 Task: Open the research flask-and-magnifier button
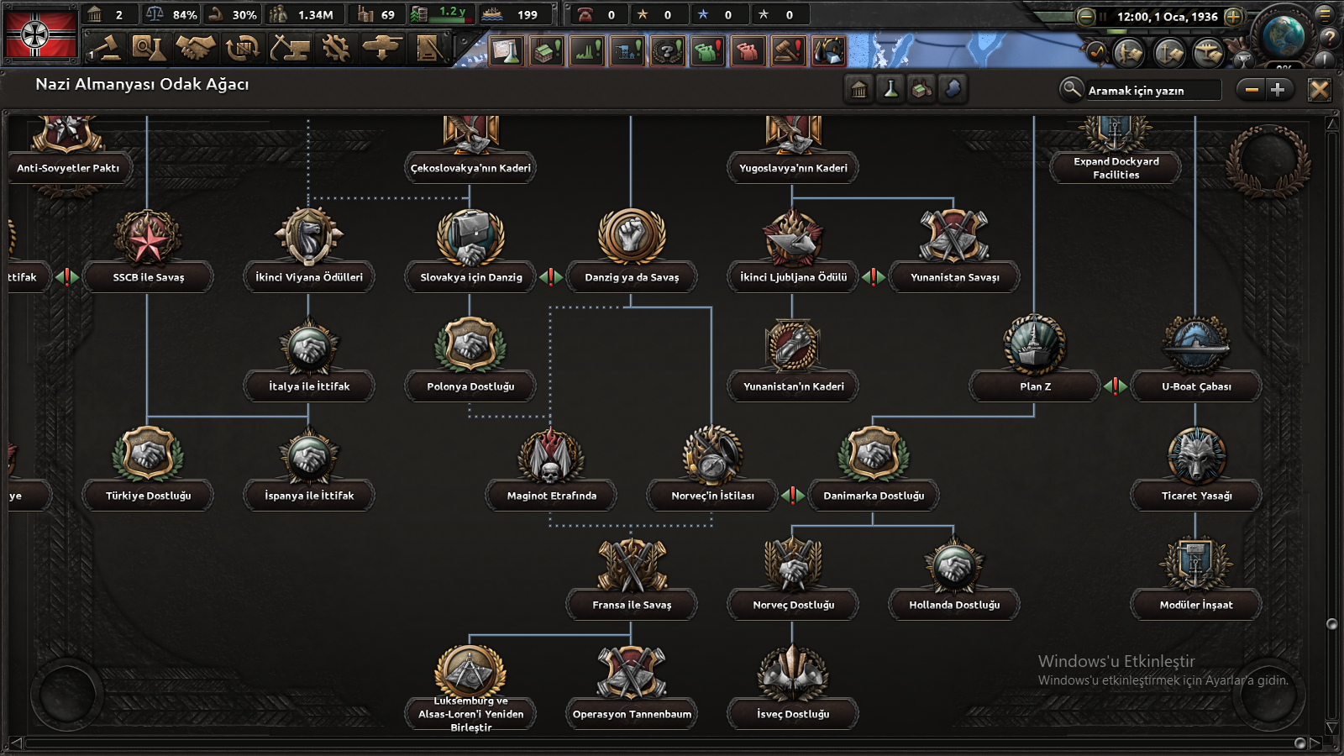pyautogui.click(x=150, y=48)
